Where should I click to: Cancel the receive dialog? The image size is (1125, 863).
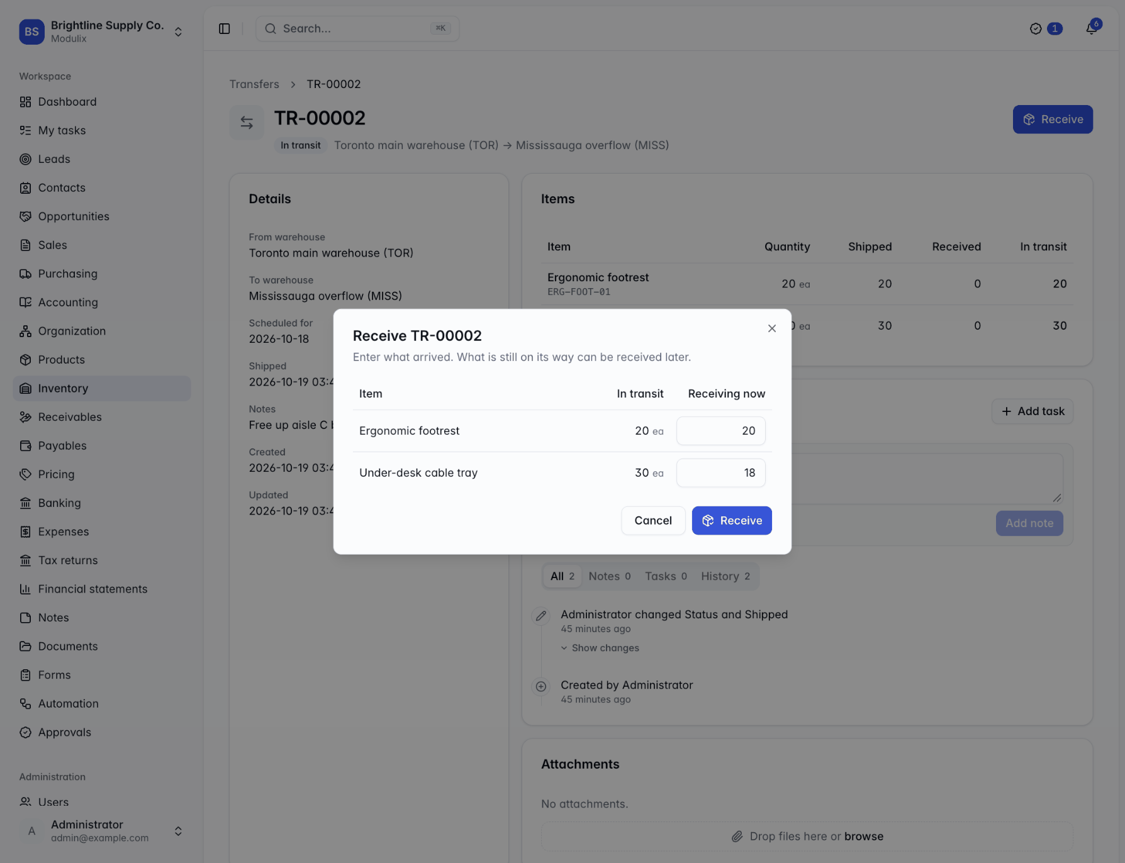point(653,521)
